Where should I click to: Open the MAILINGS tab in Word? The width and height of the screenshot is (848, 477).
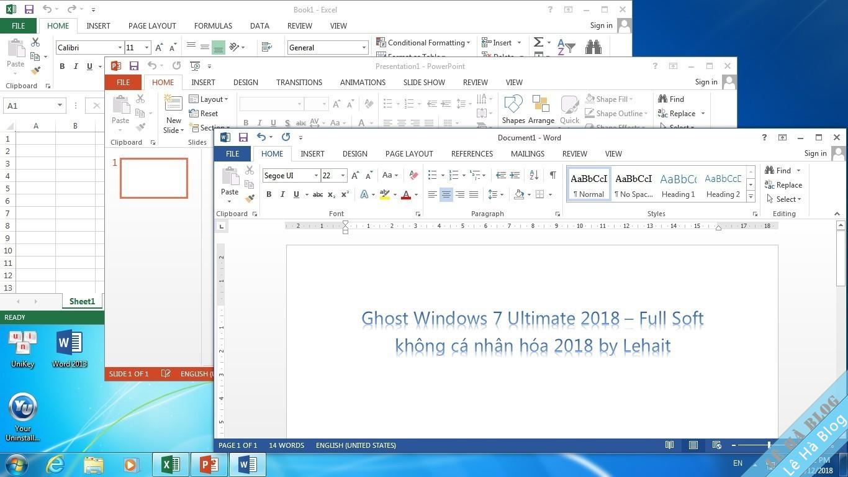click(x=528, y=154)
